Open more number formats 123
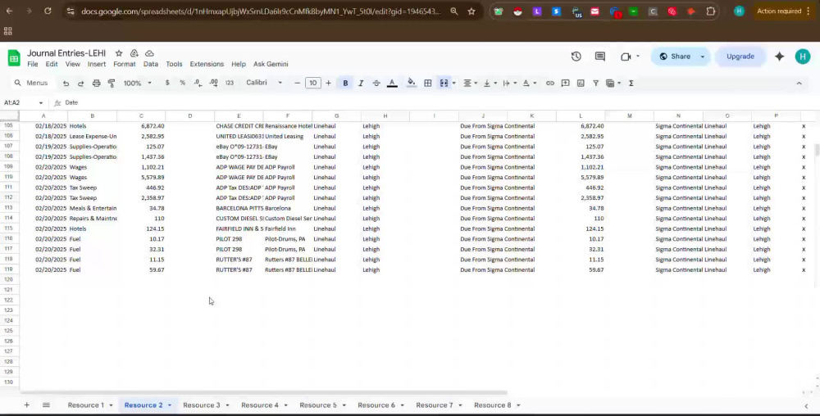The image size is (820, 416). click(x=229, y=83)
